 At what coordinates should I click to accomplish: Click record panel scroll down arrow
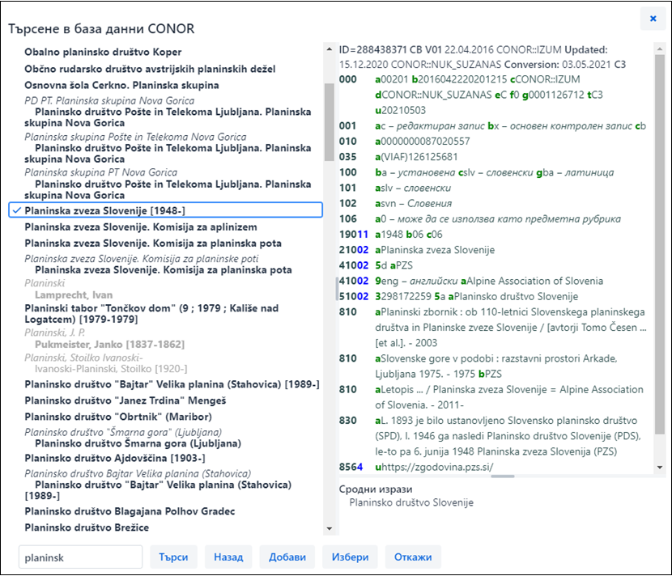pyautogui.click(x=660, y=468)
